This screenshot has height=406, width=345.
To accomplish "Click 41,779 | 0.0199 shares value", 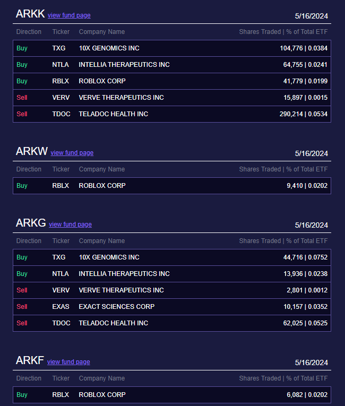I will [305, 81].
